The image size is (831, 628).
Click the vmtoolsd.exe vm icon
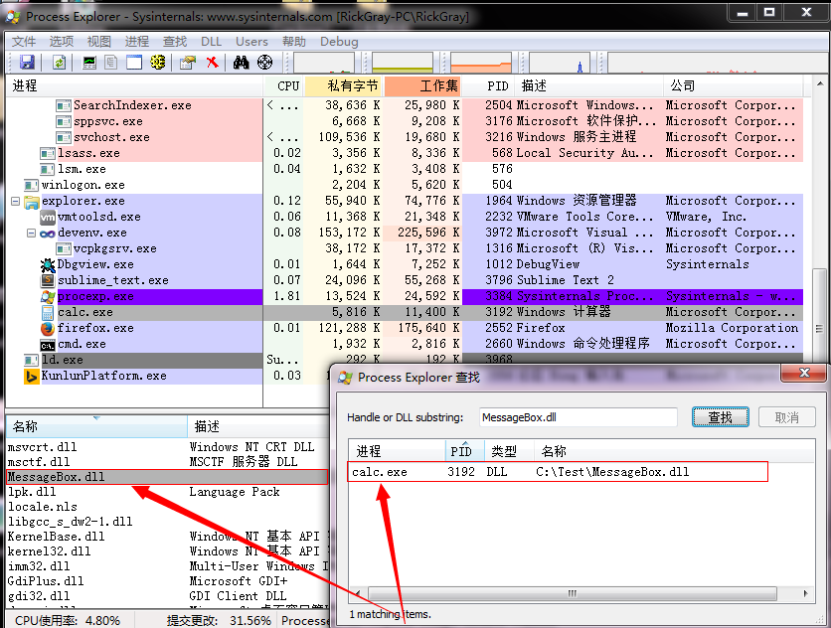48,218
